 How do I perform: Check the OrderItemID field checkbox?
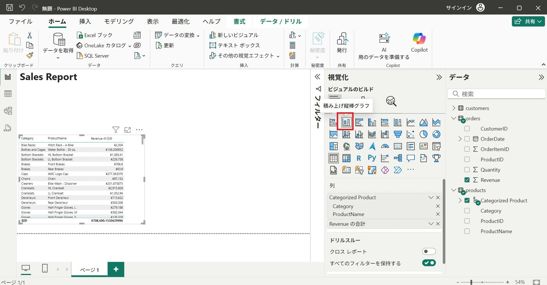coord(467,149)
